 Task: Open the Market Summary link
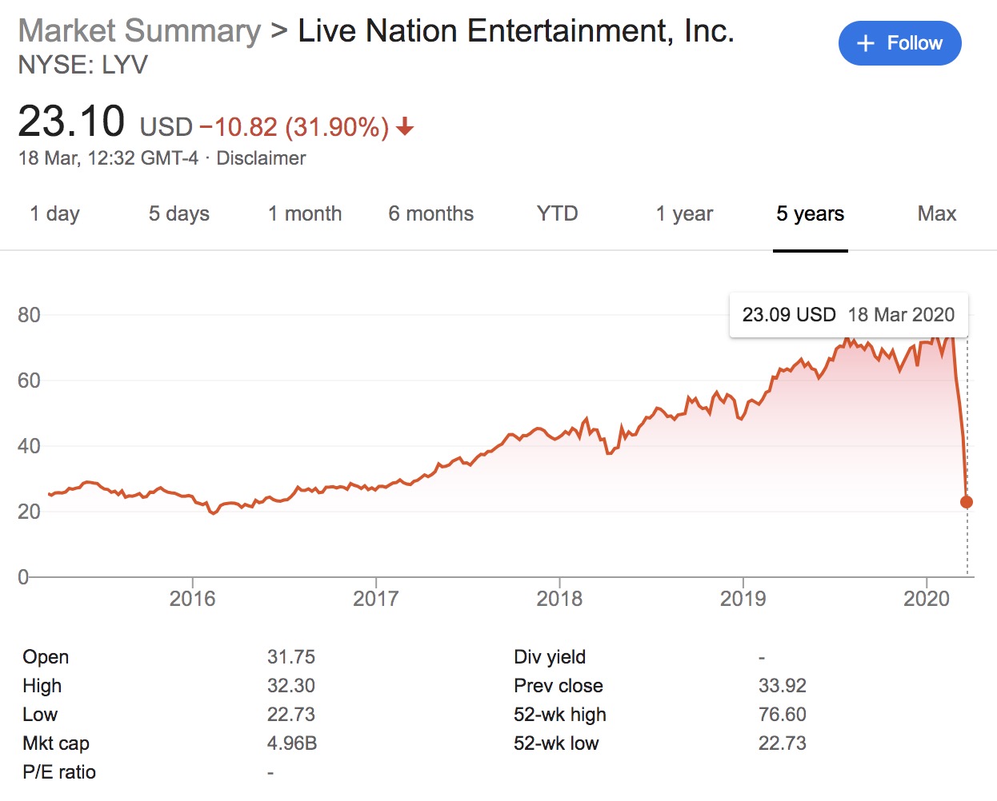139,31
